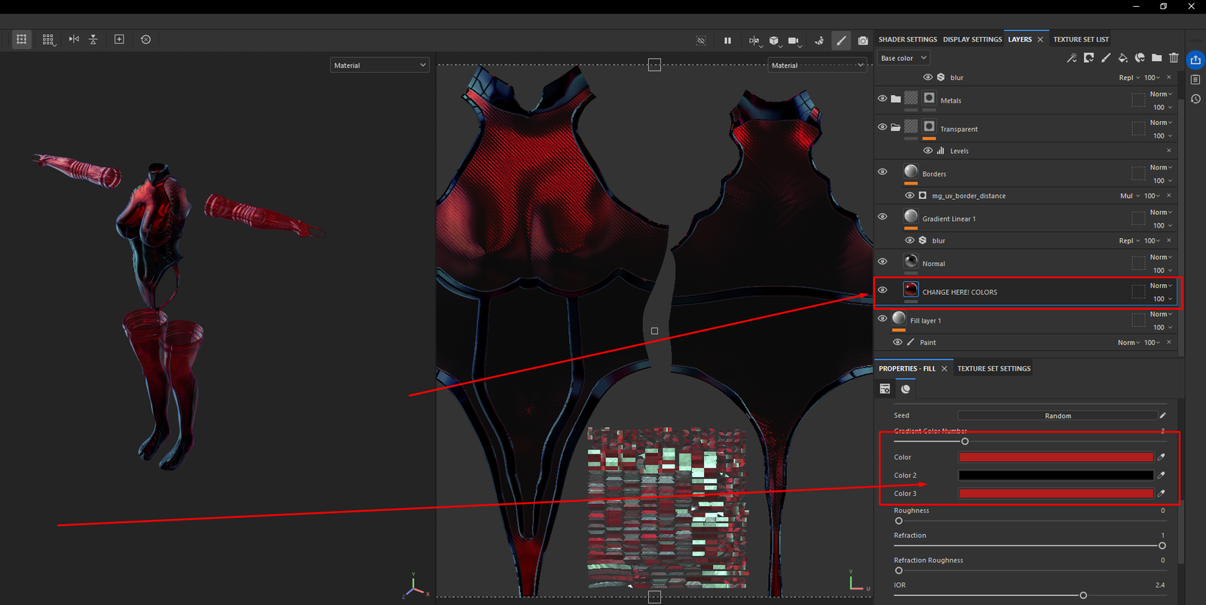Select the Layers tab
This screenshot has width=1206, height=605.
1020,39
